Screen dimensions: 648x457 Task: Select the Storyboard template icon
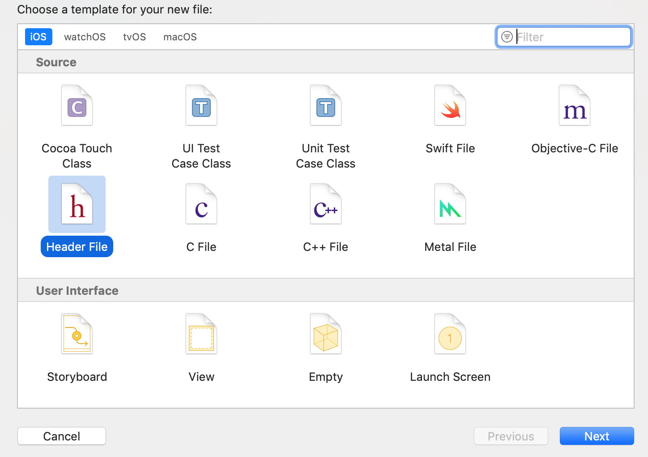(77, 334)
